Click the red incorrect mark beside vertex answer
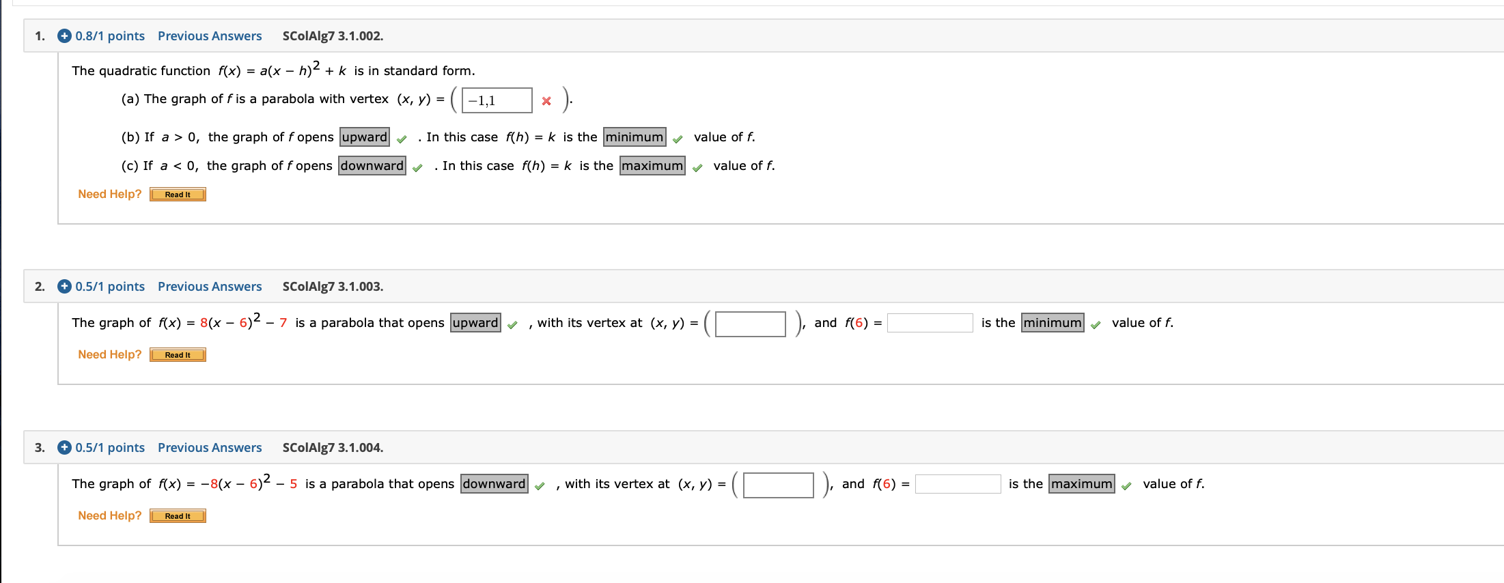 (x=546, y=101)
